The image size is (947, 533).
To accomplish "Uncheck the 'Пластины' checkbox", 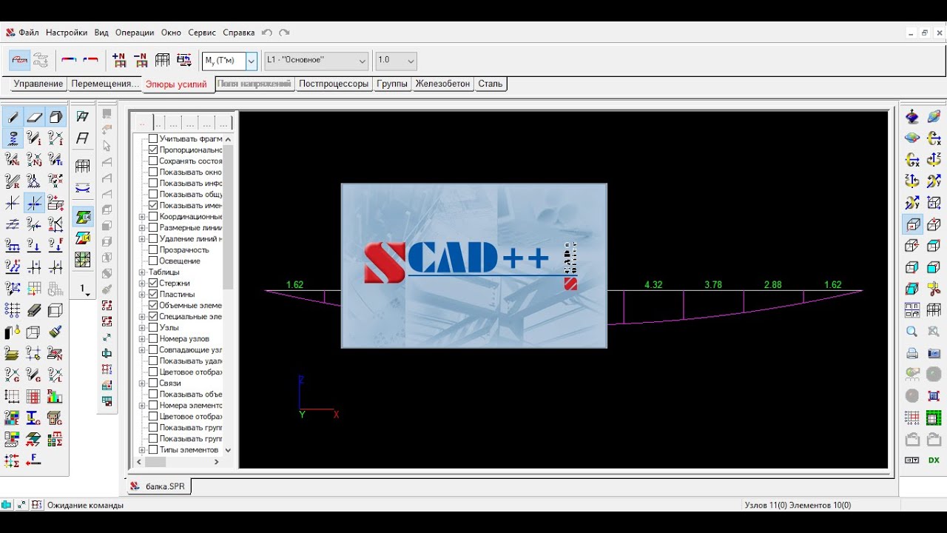I will pos(153,294).
